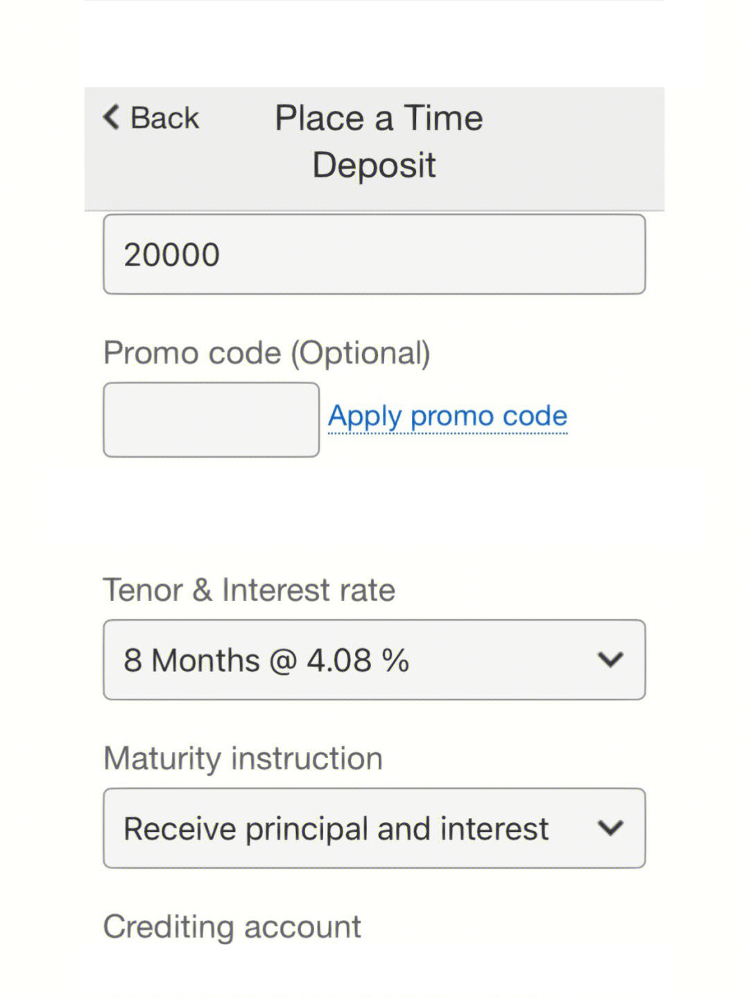Screen dimensions: 749x999
Task: Click the Maturity instruction label
Action: [243, 758]
